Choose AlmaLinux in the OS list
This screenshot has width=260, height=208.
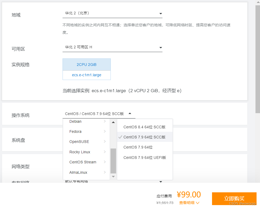point(86,172)
